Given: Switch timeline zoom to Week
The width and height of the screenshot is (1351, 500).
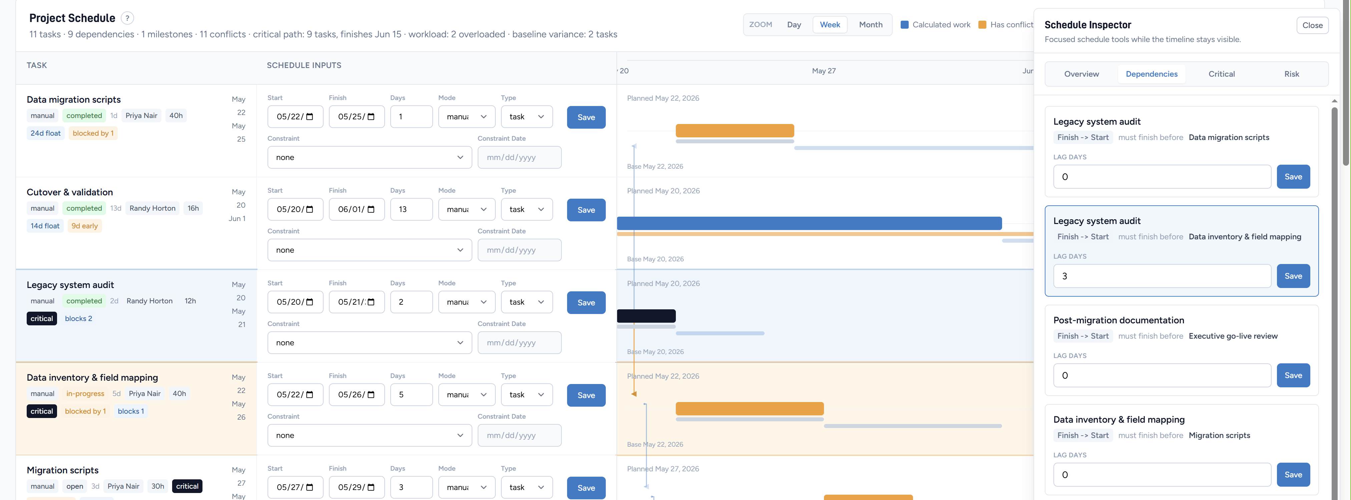Looking at the screenshot, I should tap(830, 25).
